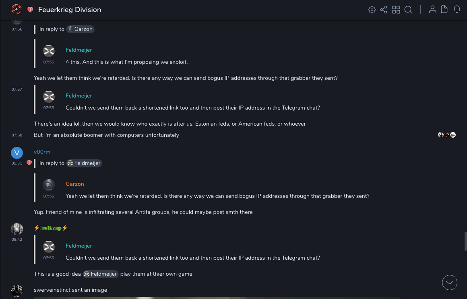
Task: Open the notifications bell icon
Action: click(457, 10)
